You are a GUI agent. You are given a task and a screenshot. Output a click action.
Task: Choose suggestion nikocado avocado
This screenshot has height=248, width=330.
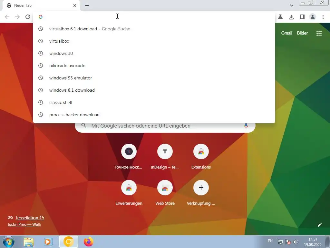pyautogui.click(x=154, y=66)
